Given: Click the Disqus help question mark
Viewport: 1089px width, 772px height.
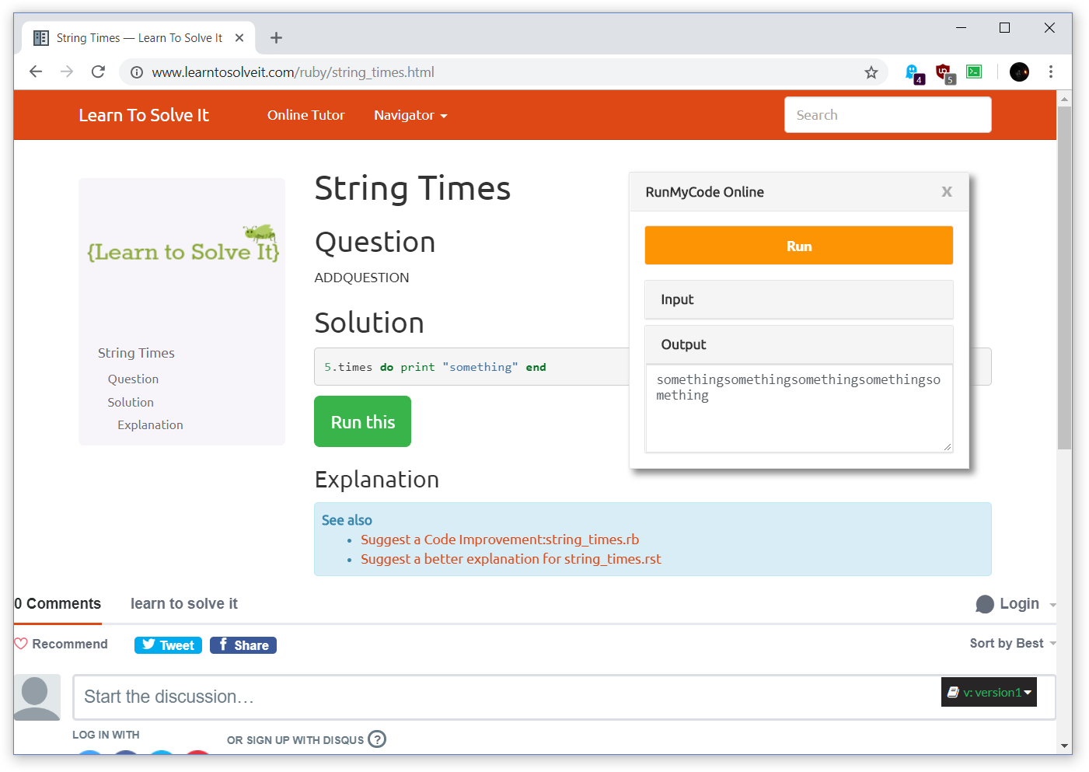Looking at the screenshot, I should click(x=377, y=739).
